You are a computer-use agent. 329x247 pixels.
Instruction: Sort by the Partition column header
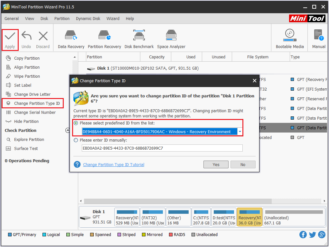point(113,57)
